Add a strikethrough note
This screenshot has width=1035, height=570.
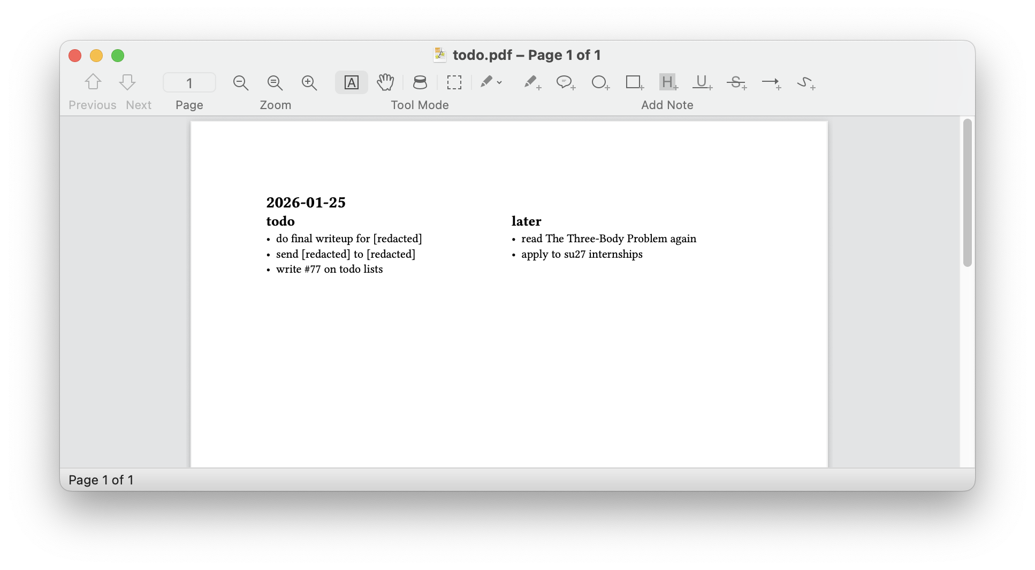click(736, 82)
